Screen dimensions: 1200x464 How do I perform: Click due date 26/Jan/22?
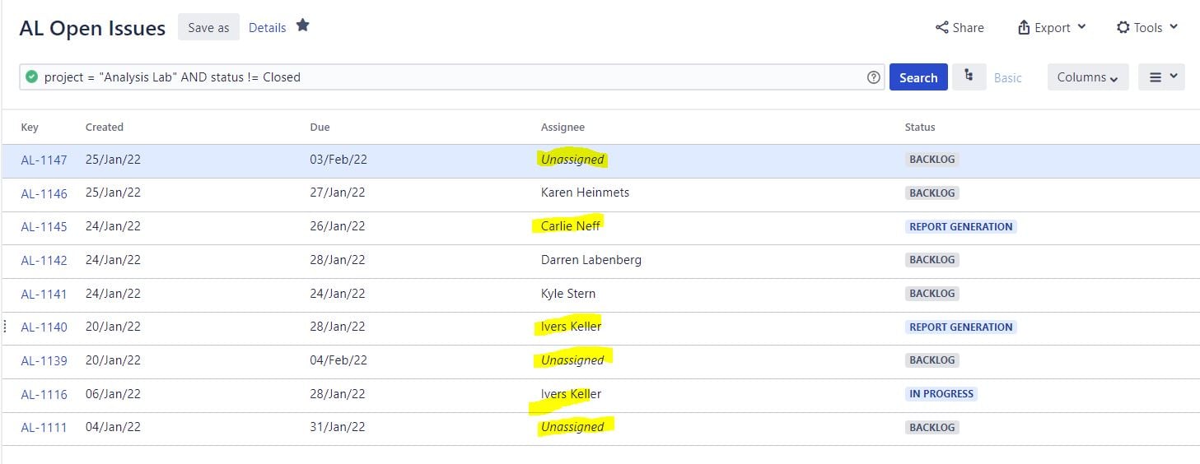(x=338, y=226)
